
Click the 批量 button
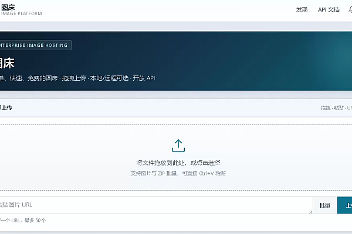coord(325,205)
